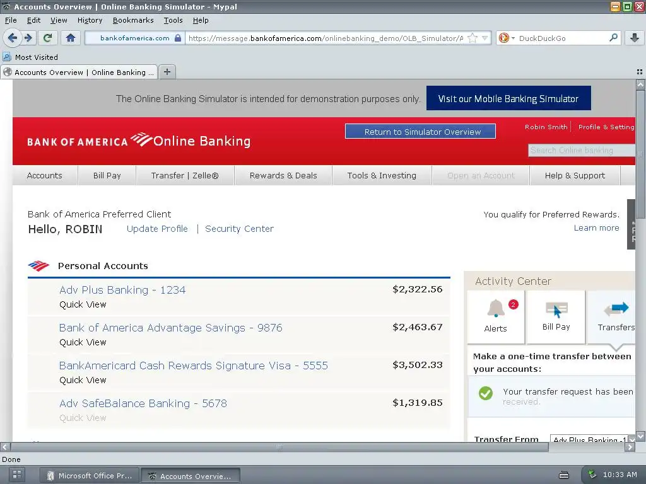The image size is (646, 484).
Task: Click Visit our Mobile Banking Simulator button
Action: click(508, 98)
